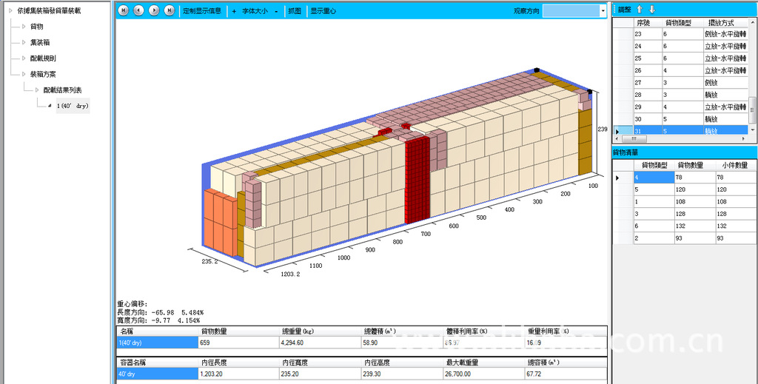Jump to the first loading step
Screen dimensions: 758x384
coord(124,10)
